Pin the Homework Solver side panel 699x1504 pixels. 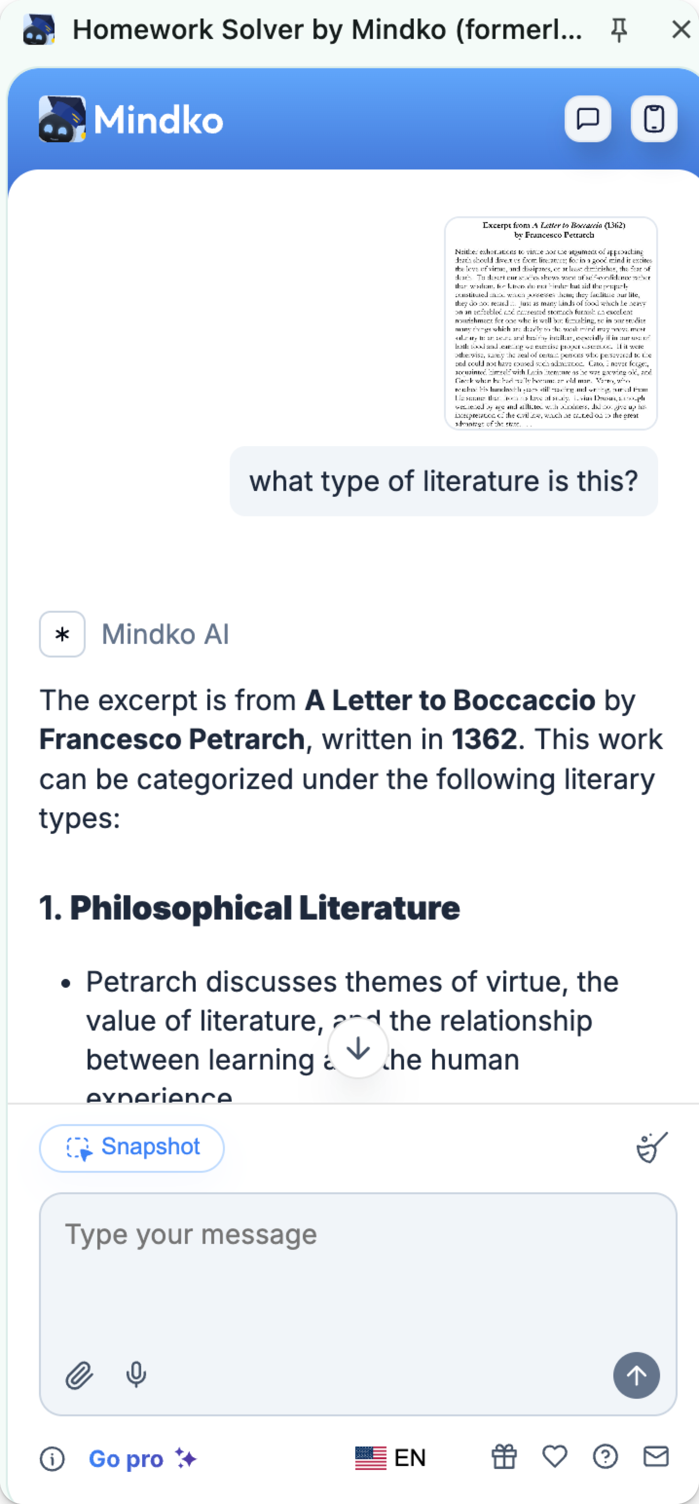coord(619,29)
